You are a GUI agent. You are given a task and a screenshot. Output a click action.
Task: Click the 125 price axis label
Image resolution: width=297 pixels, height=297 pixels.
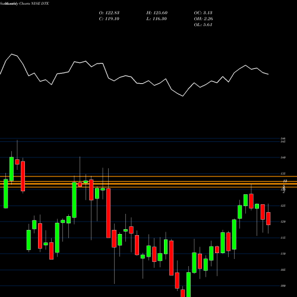(283, 206)
